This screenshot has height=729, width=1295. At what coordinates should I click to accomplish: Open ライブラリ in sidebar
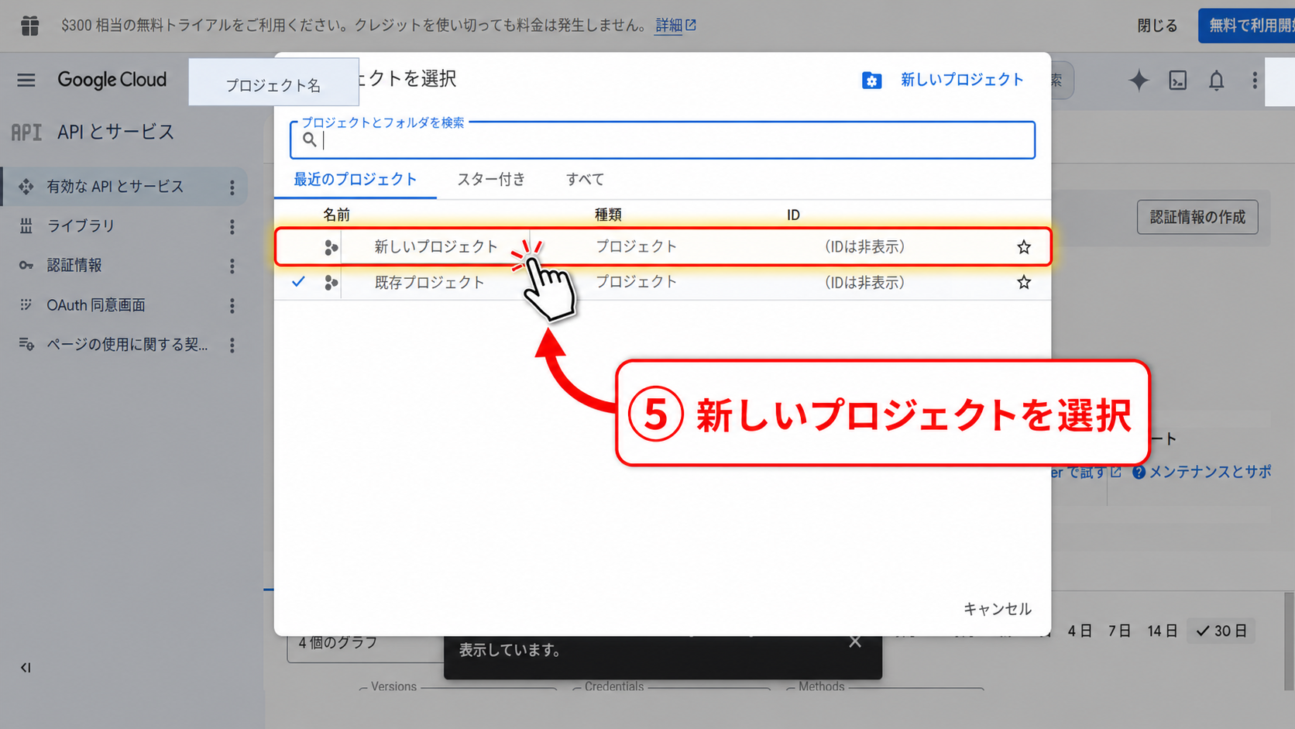(x=81, y=226)
